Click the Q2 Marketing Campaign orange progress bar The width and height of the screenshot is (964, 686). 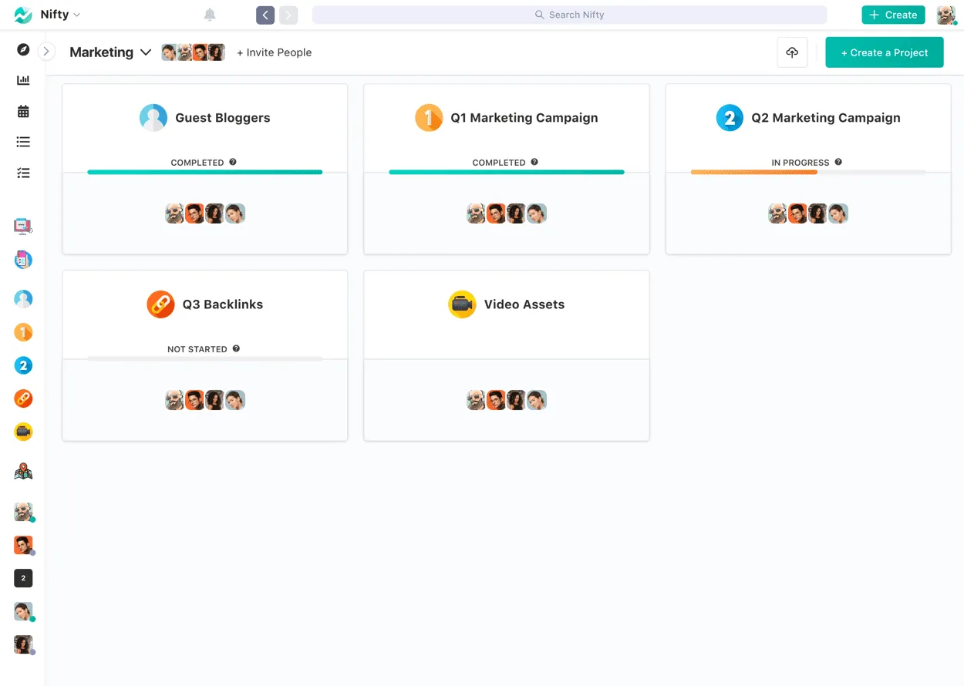(x=754, y=173)
